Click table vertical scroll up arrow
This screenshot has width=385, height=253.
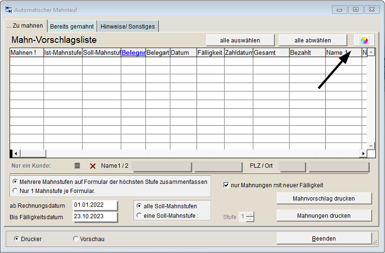click(x=371, y=52)
